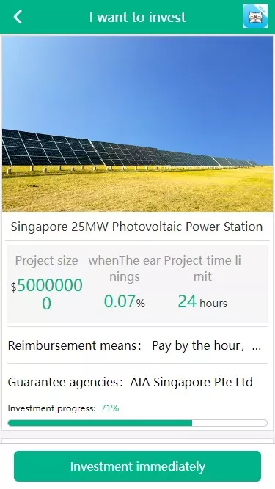Go back with the left arrow icon

click(x=18, y=17)
